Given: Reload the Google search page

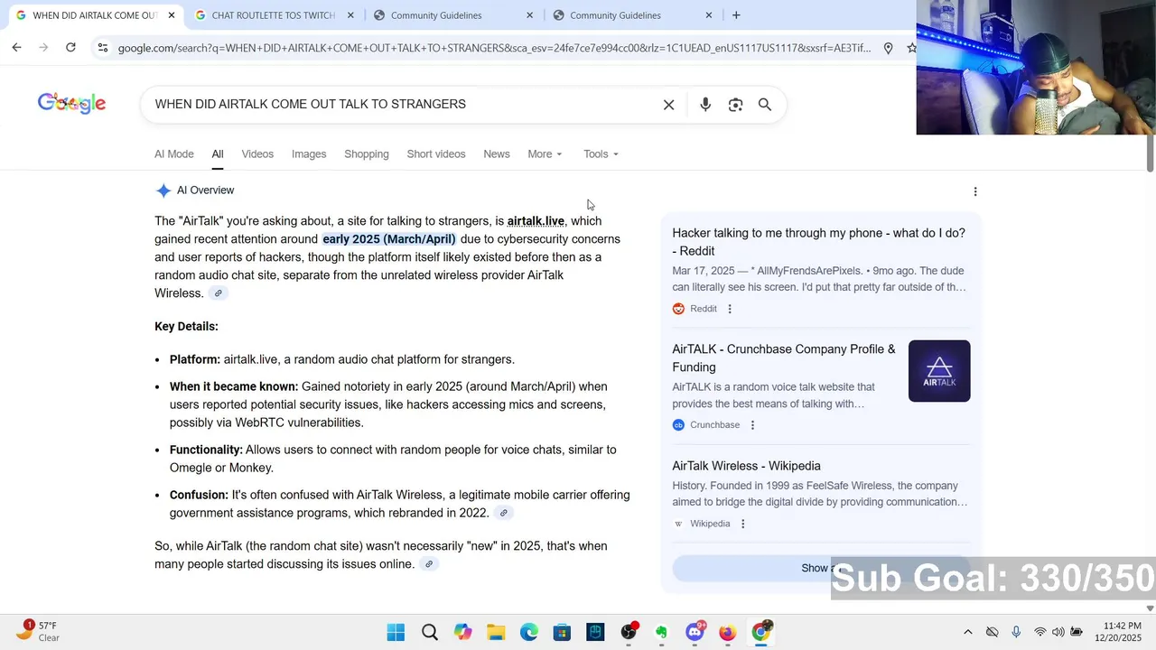Looking at the screenshot, I should click(x=70, y=48).
